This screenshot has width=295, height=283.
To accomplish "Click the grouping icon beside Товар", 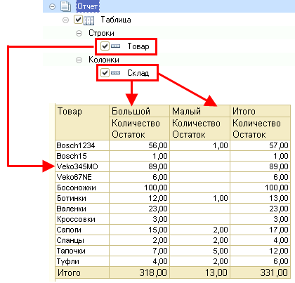I will click(x=115, y=46).
